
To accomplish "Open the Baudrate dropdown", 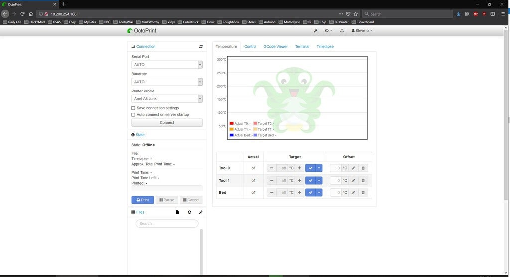I will (x=167, y=82).
